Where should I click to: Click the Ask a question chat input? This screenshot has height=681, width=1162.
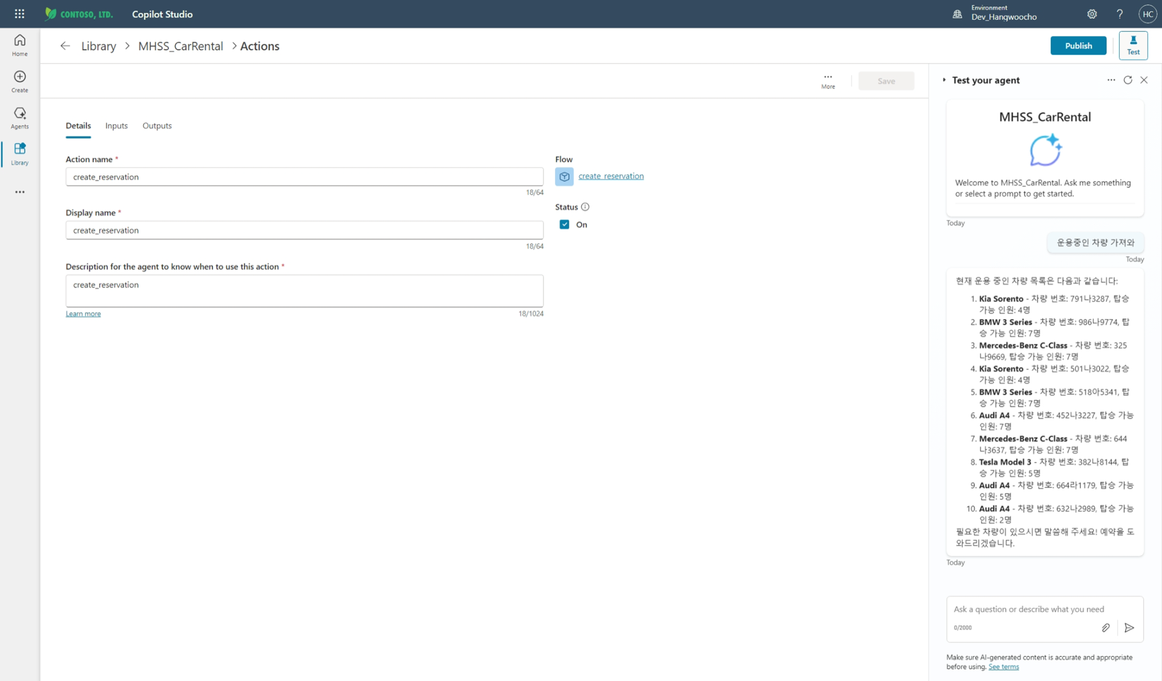click(1029, 609)
